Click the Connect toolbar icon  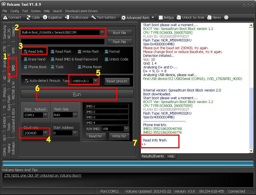5,18
